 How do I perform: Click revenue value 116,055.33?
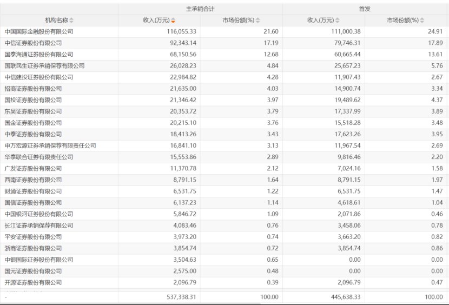pyautogui.click(x=182, y=32)
